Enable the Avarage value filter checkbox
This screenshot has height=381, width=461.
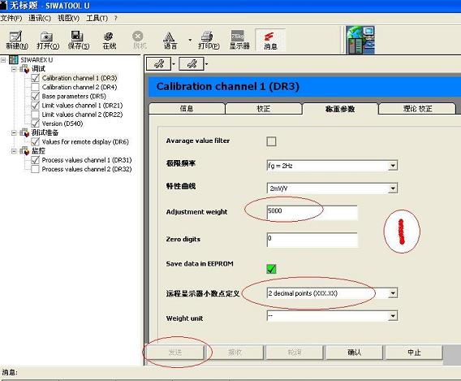pyautogui.click(x=271, y=141)
